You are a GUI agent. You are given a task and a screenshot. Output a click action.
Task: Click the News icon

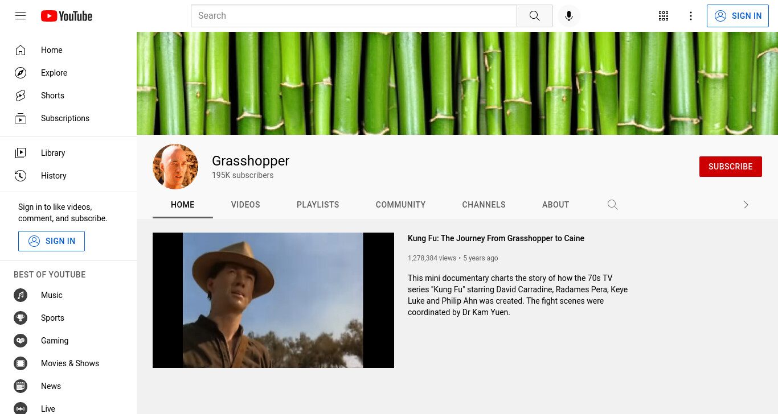click(21, 386)
